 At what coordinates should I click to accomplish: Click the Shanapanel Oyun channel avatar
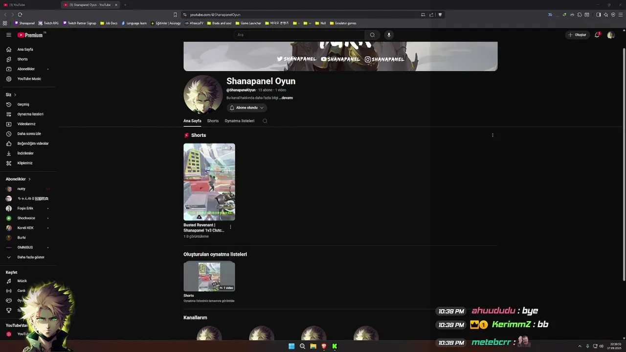[202, 94]
